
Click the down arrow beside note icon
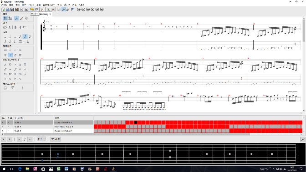pyautogui.click(x=30, y=139)
